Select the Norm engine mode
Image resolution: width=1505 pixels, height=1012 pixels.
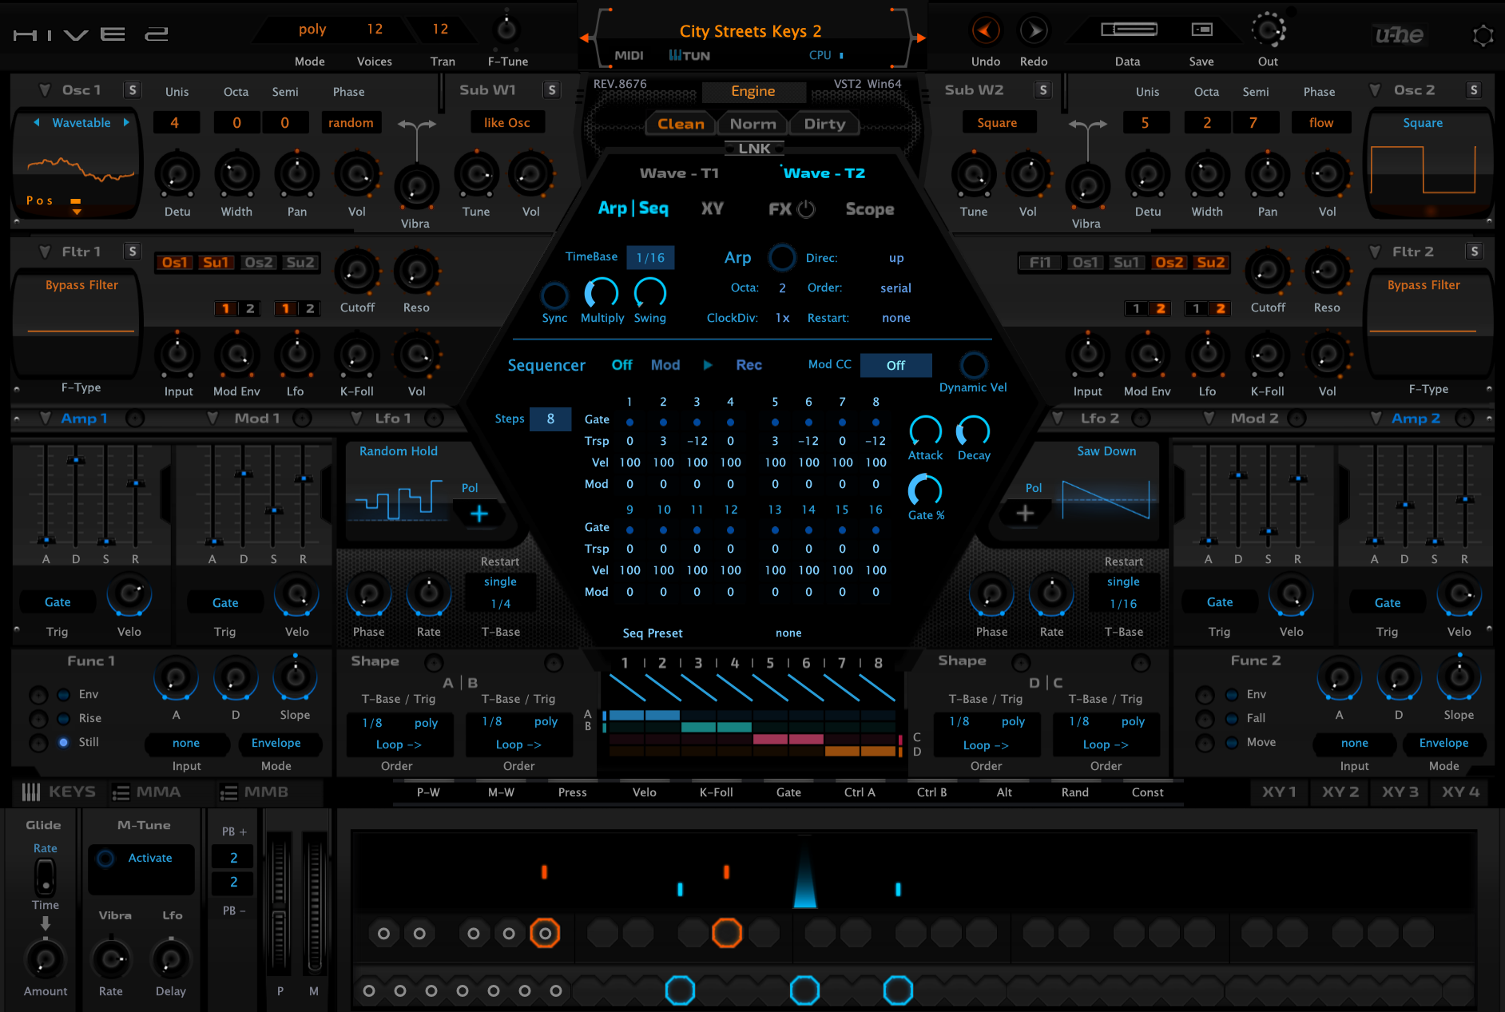(752, 124)
